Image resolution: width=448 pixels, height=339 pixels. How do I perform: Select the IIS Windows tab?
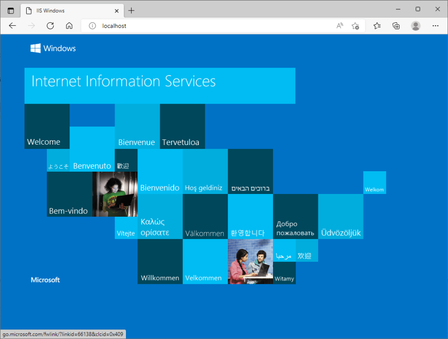[66, 10]
